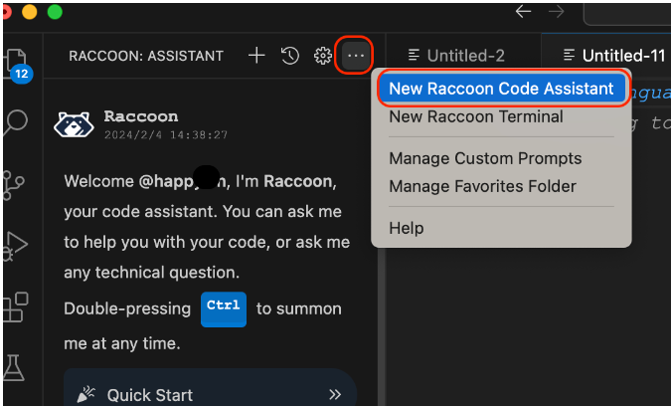This screenshot has width=671, height=407.
Task: Choose New Raccoon Terminal menu entry
Action: click(476, 116)
